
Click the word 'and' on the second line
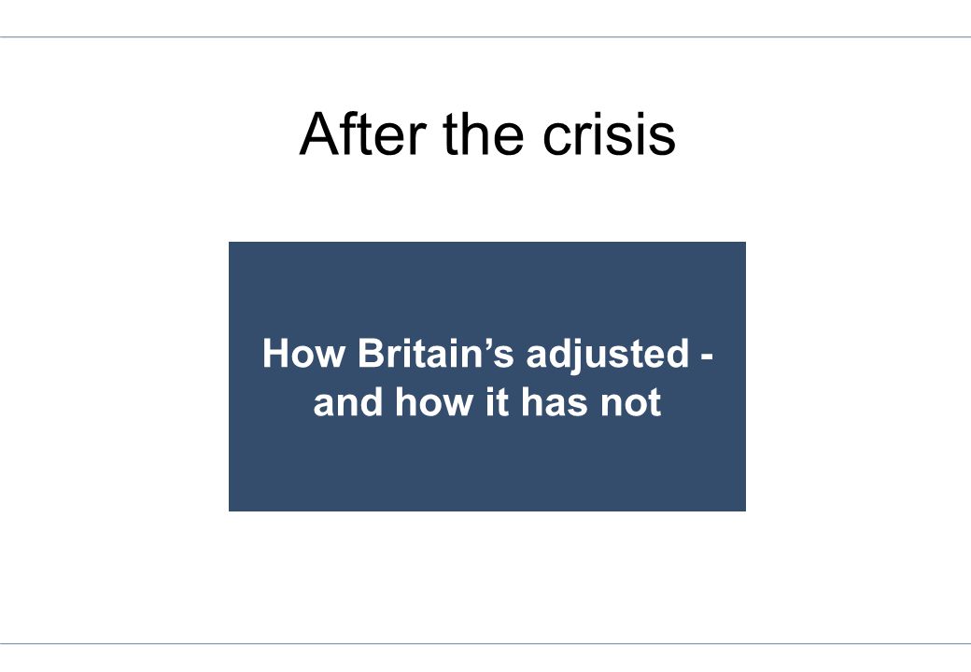coord(347,402)
